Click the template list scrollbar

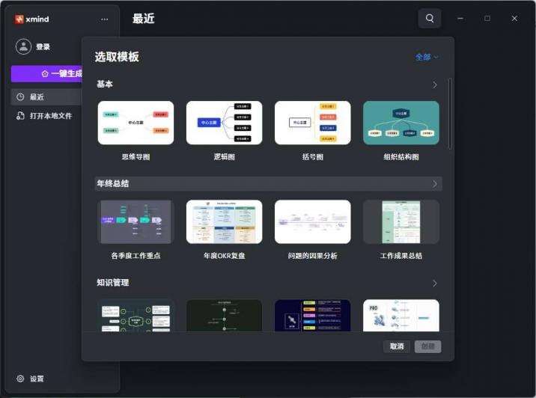[450, 114]
